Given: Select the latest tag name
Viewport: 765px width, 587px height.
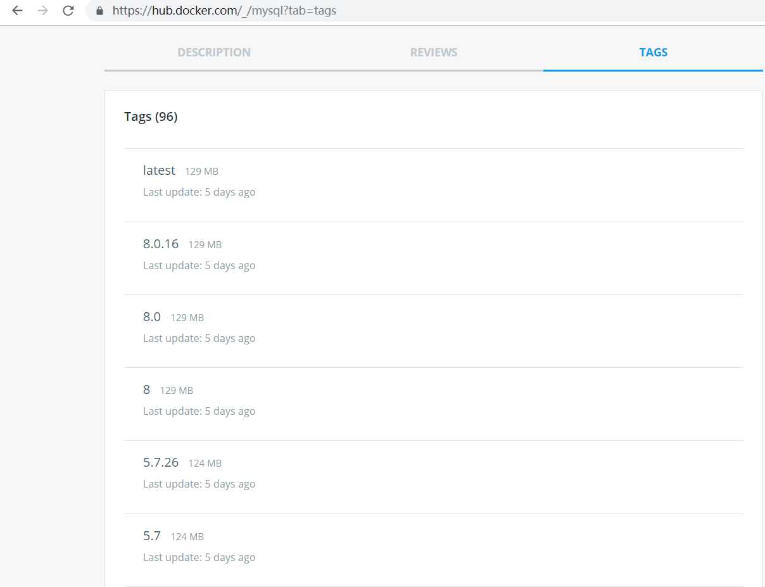Looking at the screenshot, I should tap(159, 170).
